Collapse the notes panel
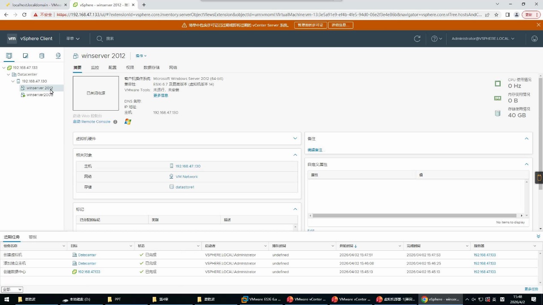 tap(526, 138)
